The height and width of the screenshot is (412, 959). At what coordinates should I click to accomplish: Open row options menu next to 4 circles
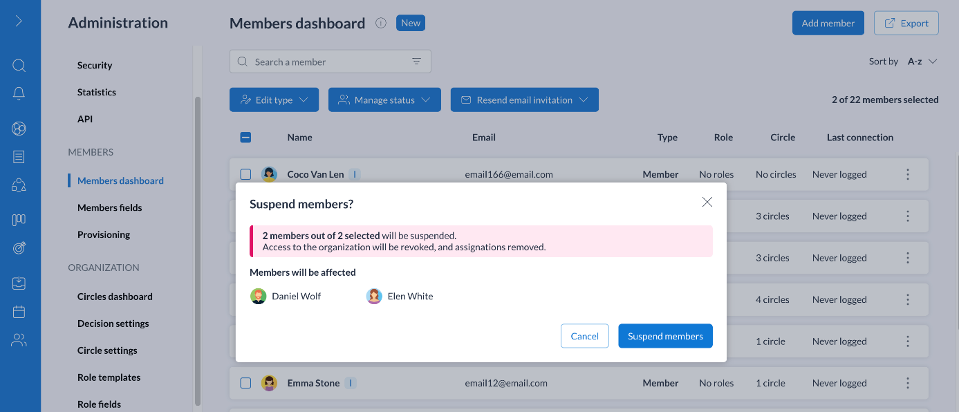click(x=908, y=299)
